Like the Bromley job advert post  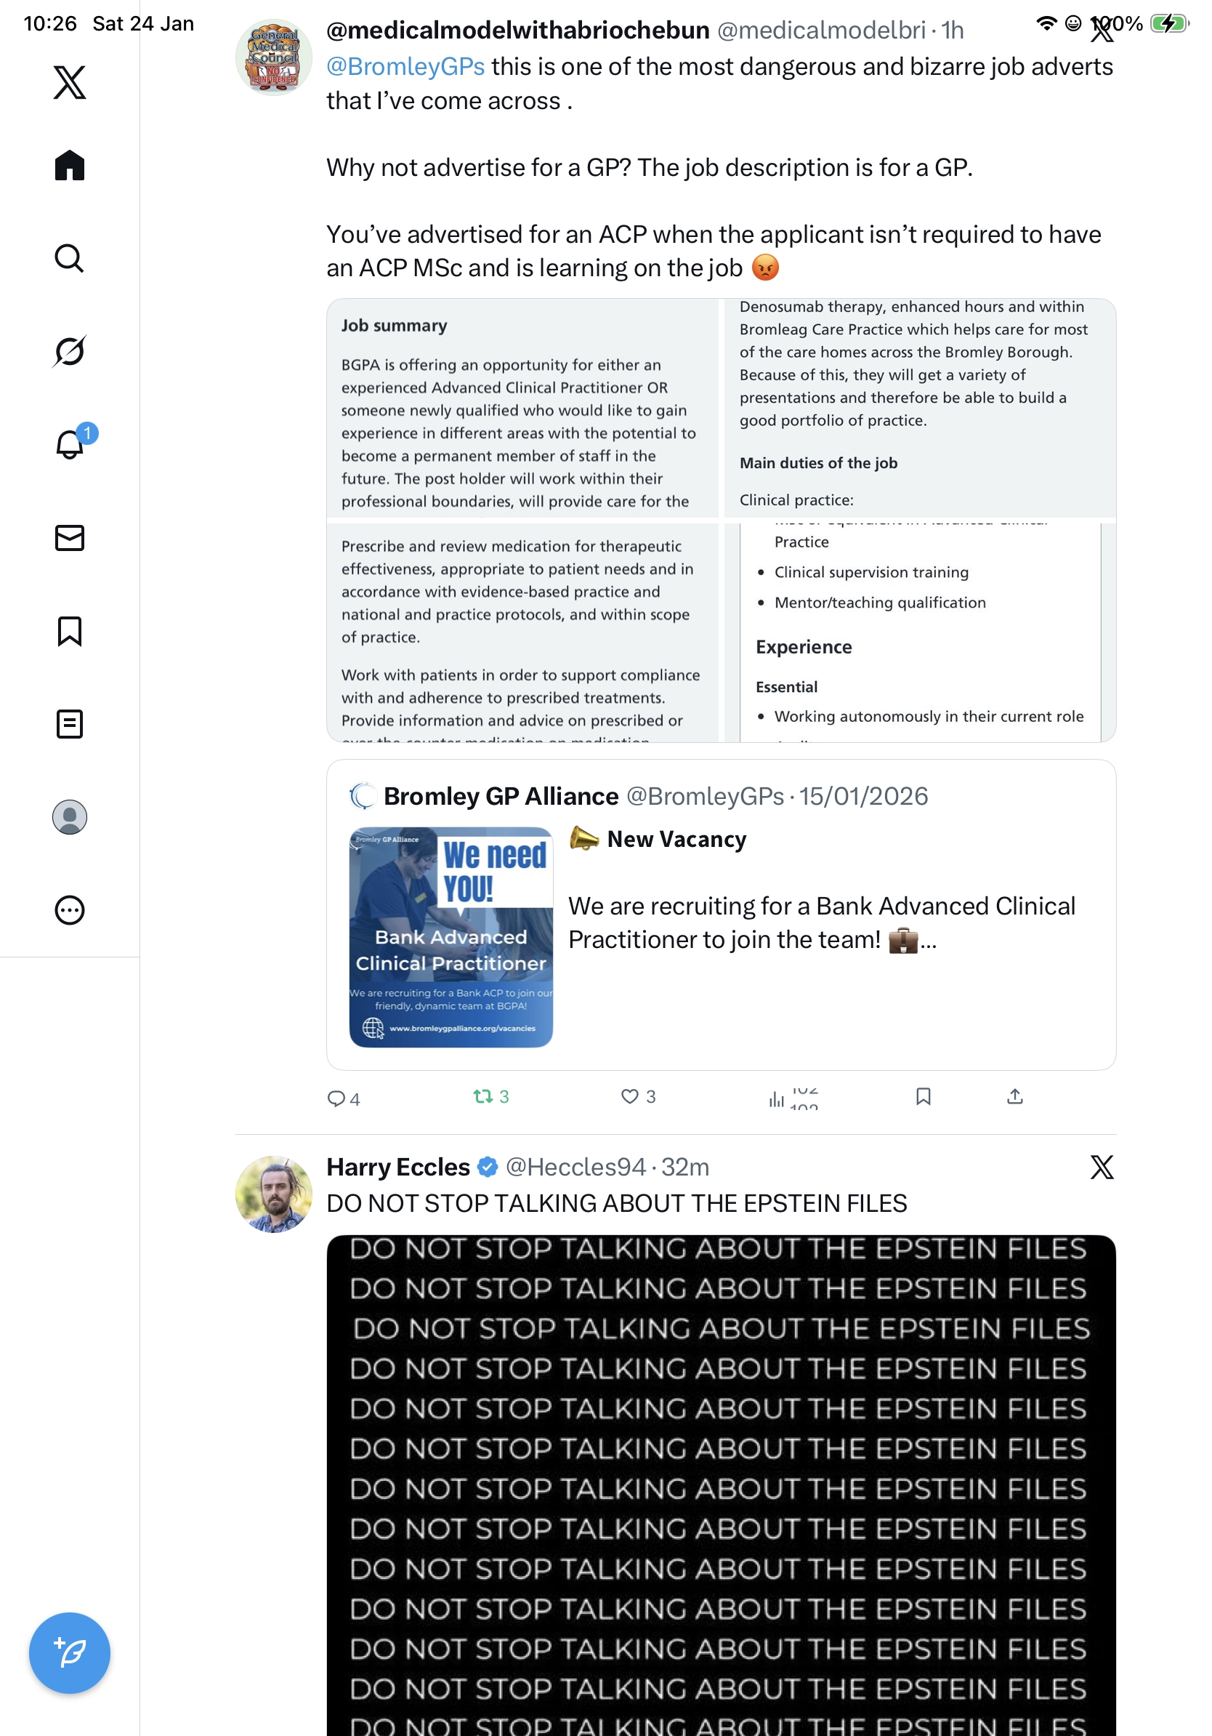638,1096
